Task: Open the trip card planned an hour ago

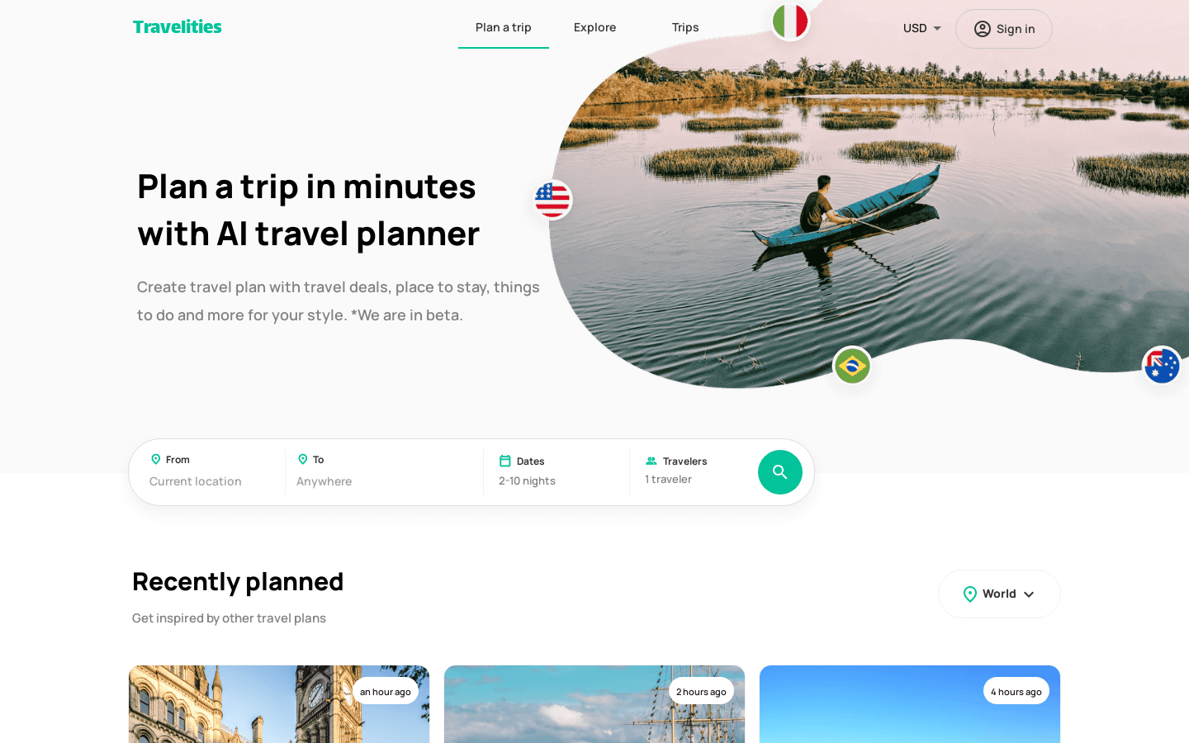Action: 279,704
